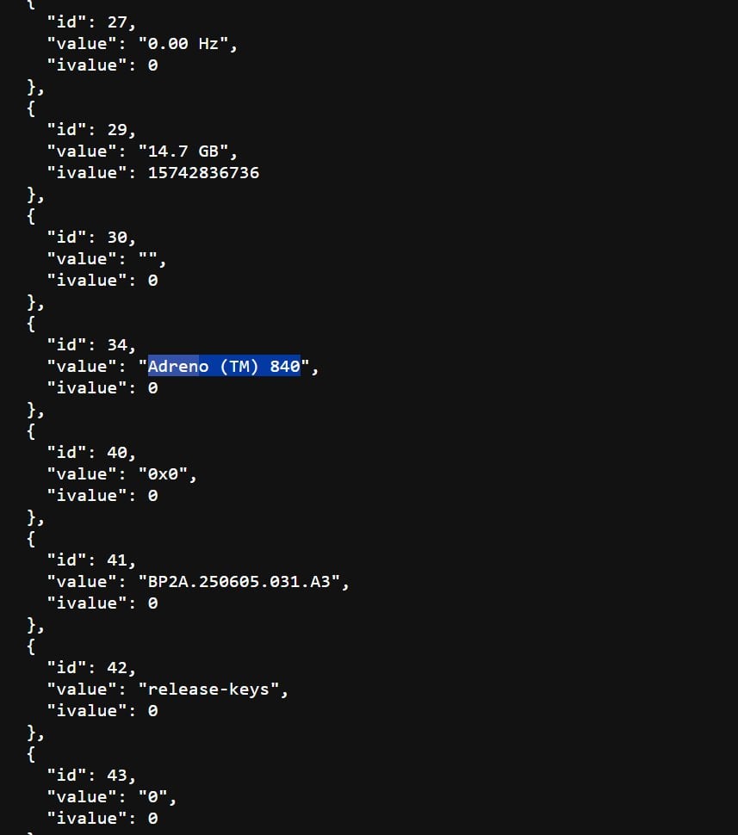Click the "release-keys" value text
Image resolution: width=738 pixels, height=835 pixels.
(213, 690)
